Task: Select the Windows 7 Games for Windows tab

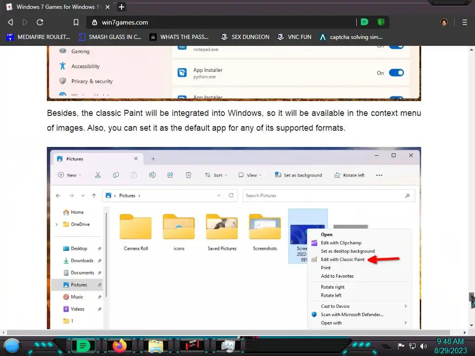Action: click(x=58, y=6)
